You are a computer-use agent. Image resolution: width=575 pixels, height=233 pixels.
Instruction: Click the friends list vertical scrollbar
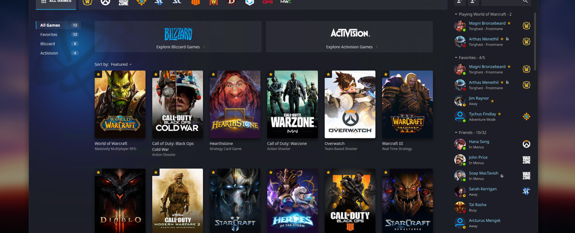[535, 41]
